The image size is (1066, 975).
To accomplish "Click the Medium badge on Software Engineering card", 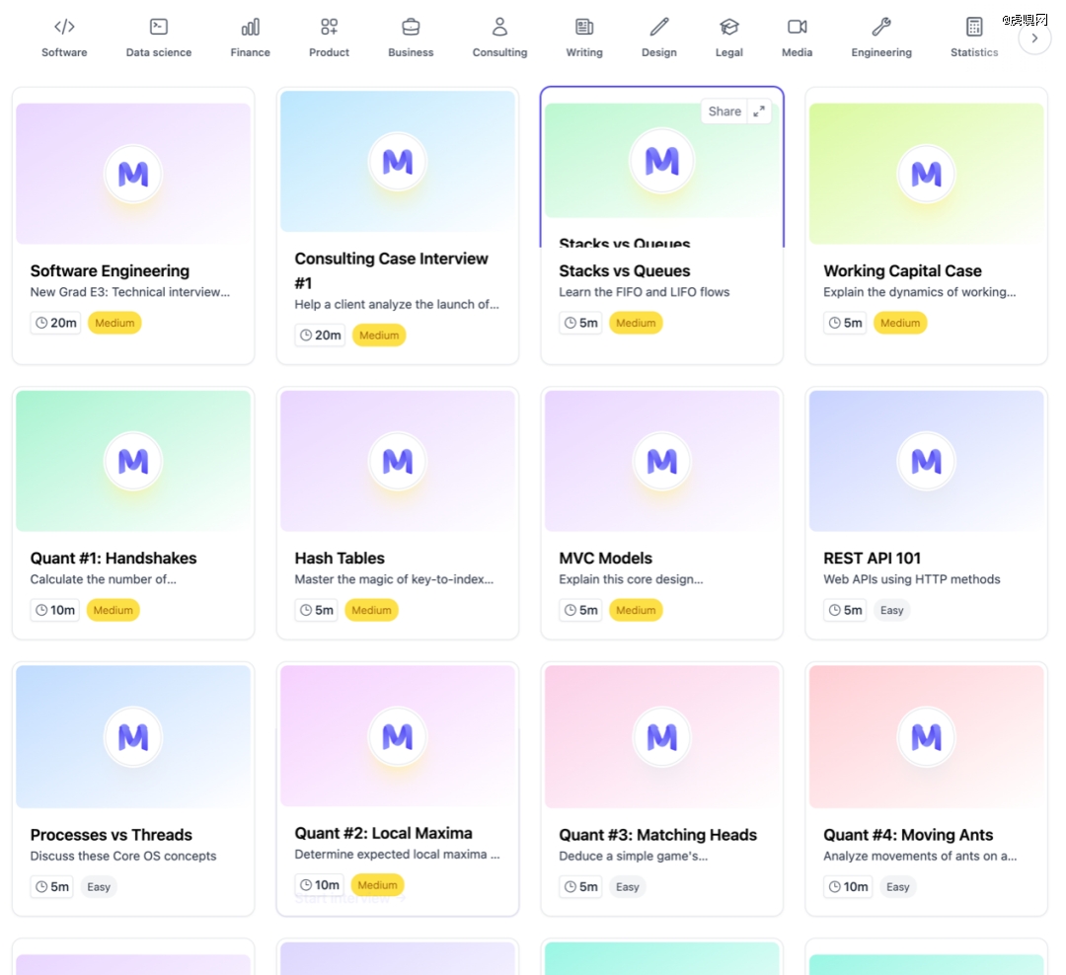I will click(114, 323).
